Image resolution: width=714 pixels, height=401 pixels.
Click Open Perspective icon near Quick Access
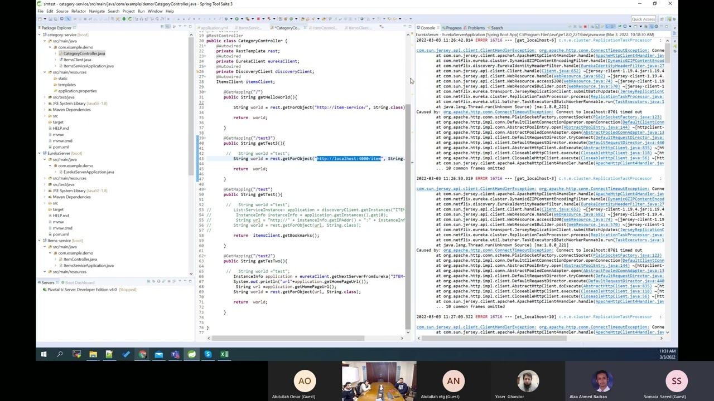coord(663,19)
